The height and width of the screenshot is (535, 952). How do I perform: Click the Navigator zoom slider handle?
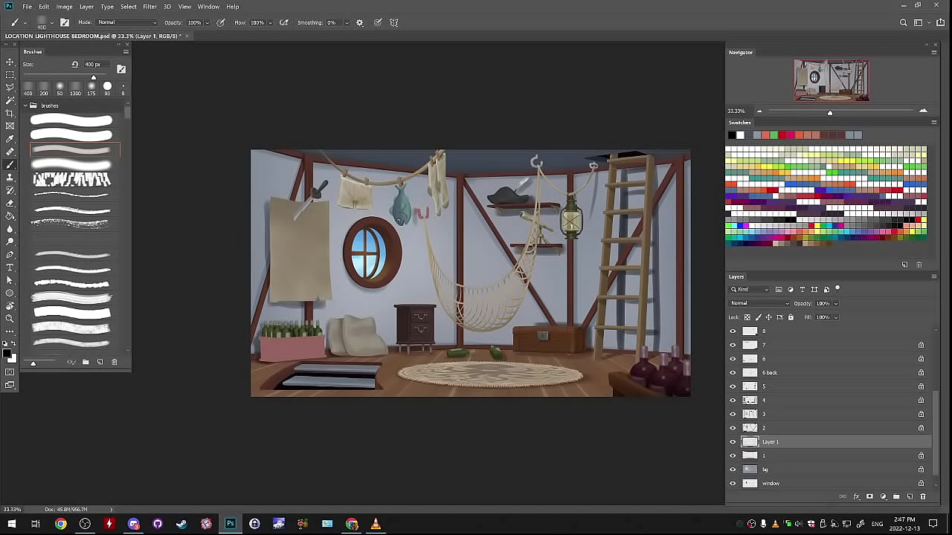830,112
